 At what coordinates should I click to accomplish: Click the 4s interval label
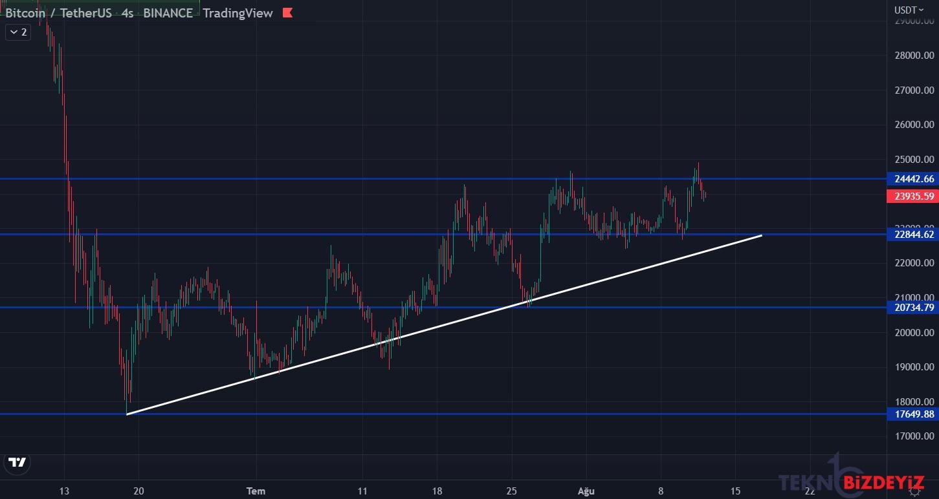127,13
